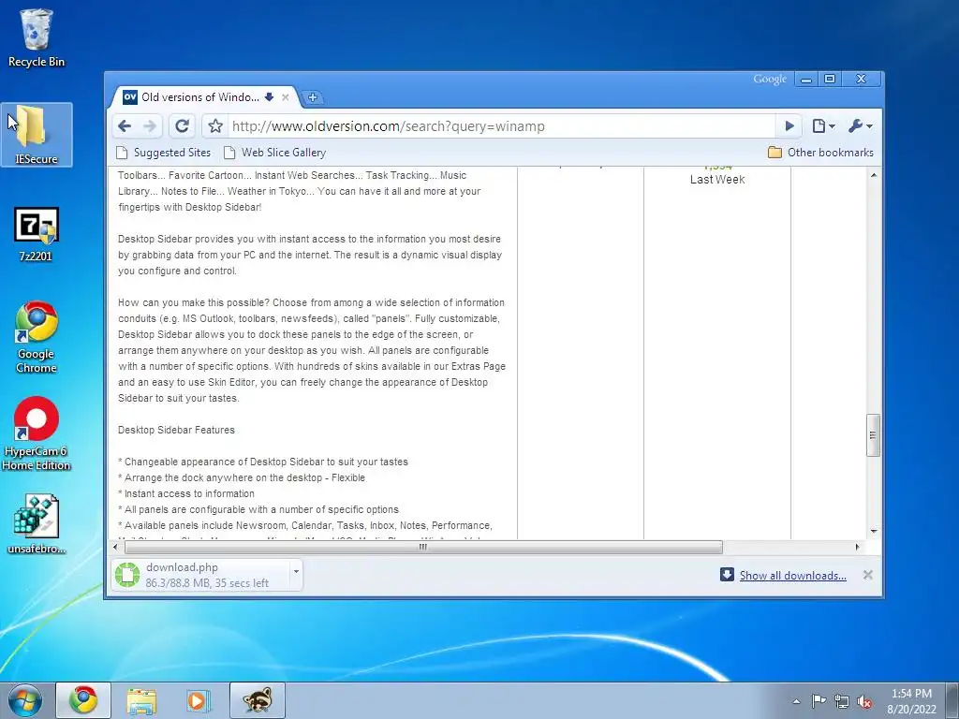Viewport: 959px width, 719px height.
Task: Close the Old versions of Windo... tab
Action: click(x=285, y=97)
